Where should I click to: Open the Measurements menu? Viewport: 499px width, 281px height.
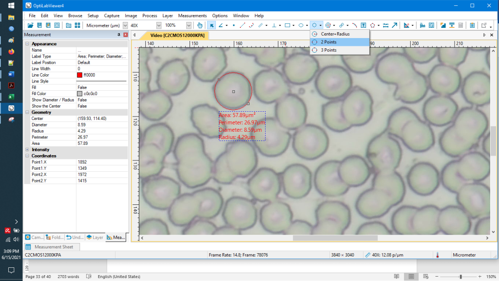[192, 16]
